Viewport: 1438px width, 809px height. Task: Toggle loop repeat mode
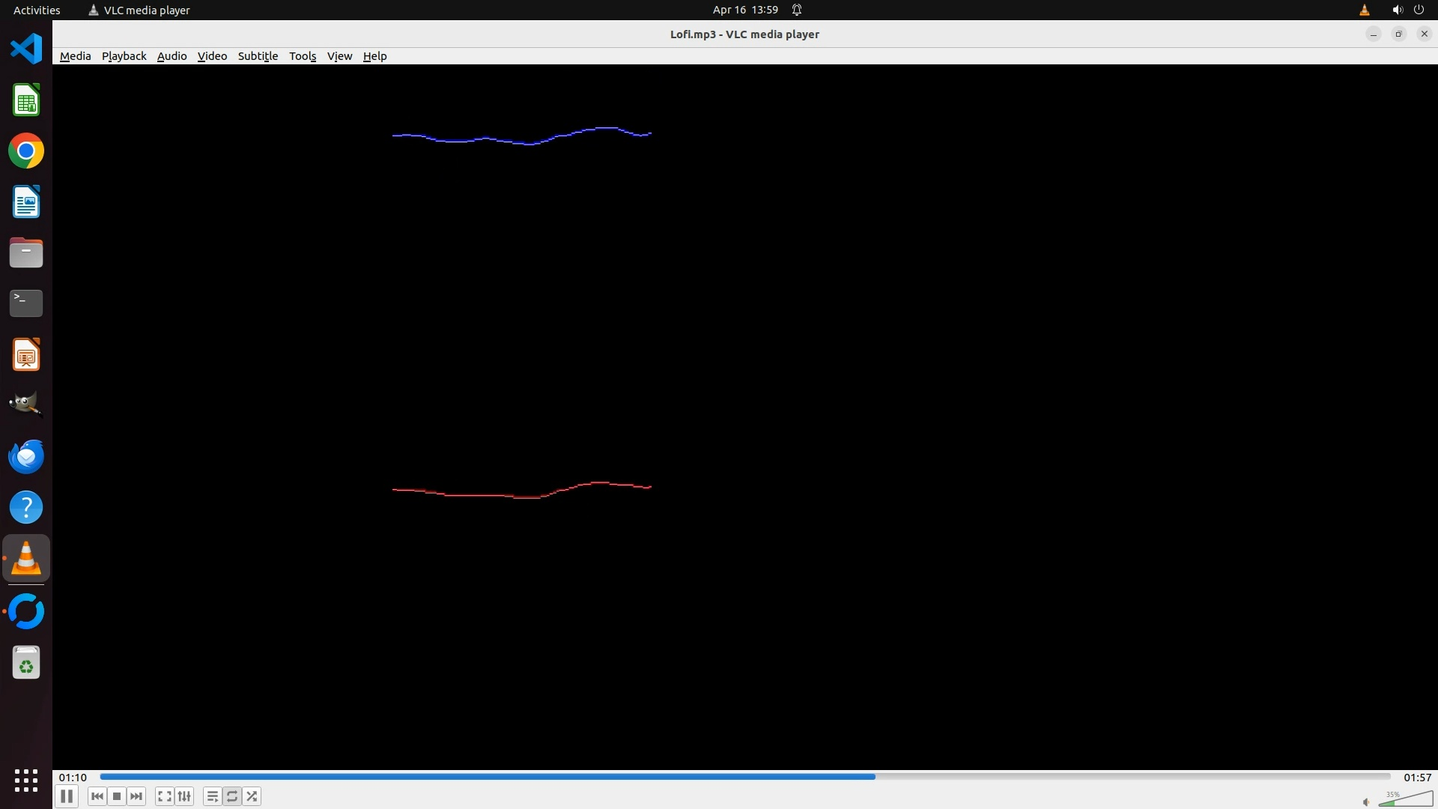[232, 796]
